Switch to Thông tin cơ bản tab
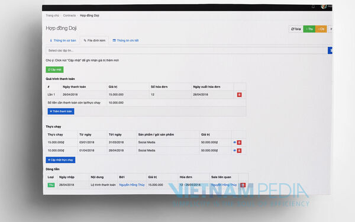The image size is (355, 222). (x=63, y=40)
